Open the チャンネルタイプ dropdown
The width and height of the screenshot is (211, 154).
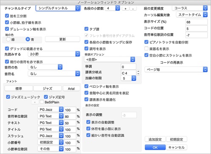point(58,8)
